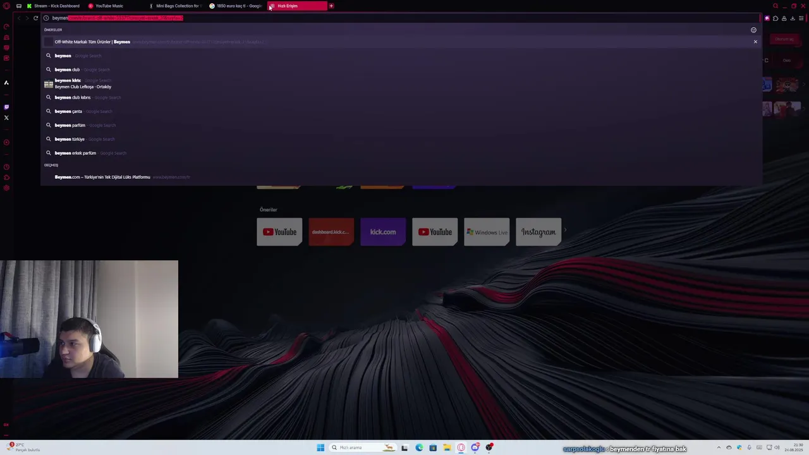
Task: Open Beymen.com history entry
Action: 401,177
